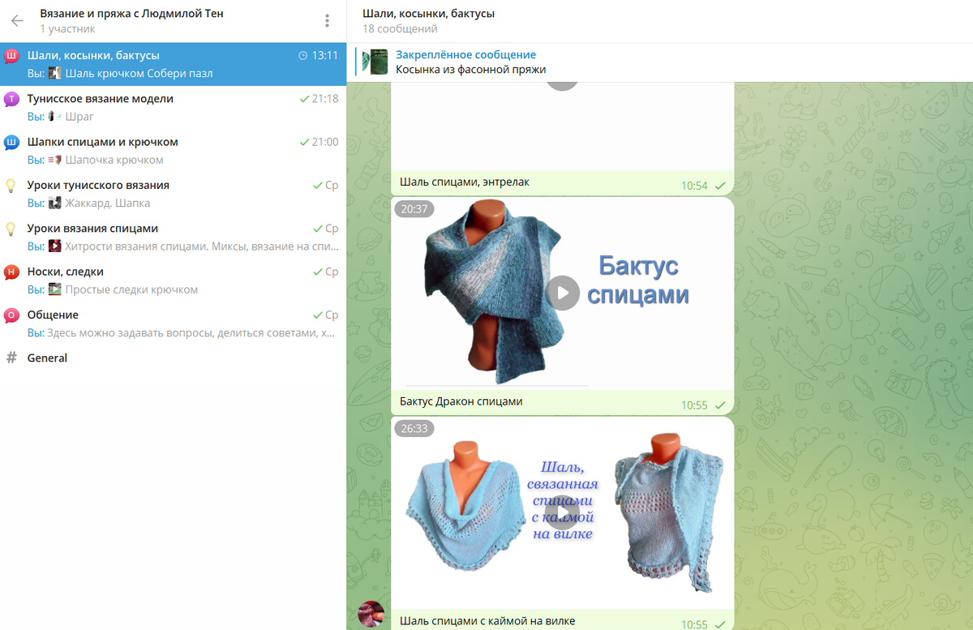
Task: Play the Шаль с каймой на вилке video
Action: click(x=563, y=512)
